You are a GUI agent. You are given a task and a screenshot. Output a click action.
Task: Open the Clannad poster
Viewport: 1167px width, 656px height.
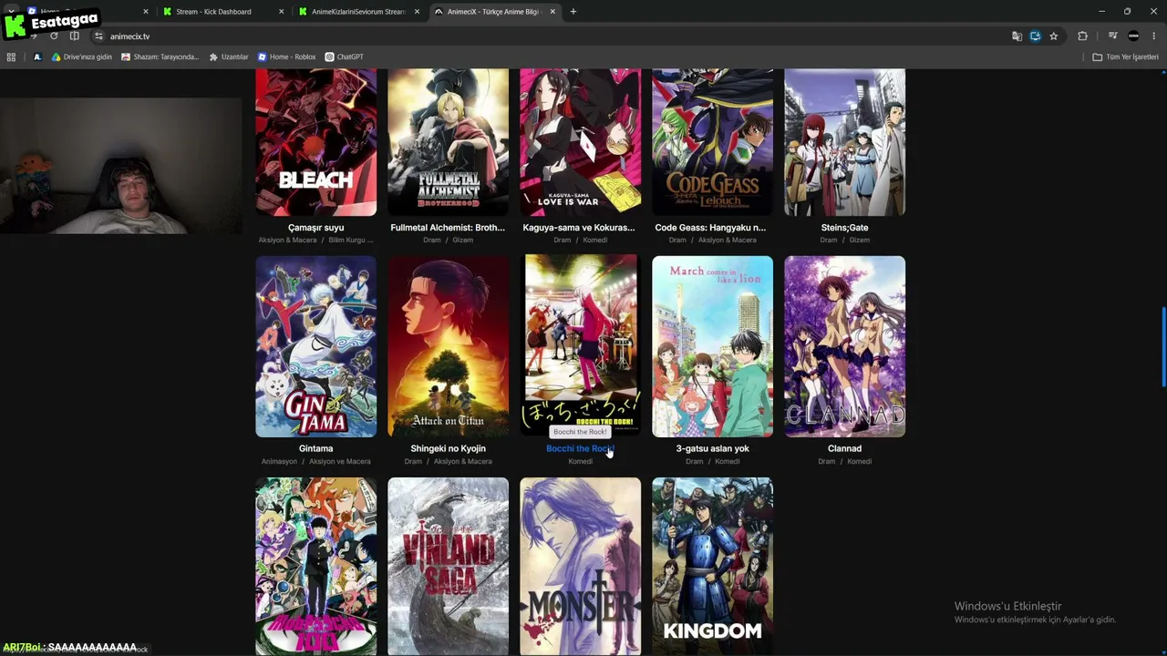tap(844, 346)
